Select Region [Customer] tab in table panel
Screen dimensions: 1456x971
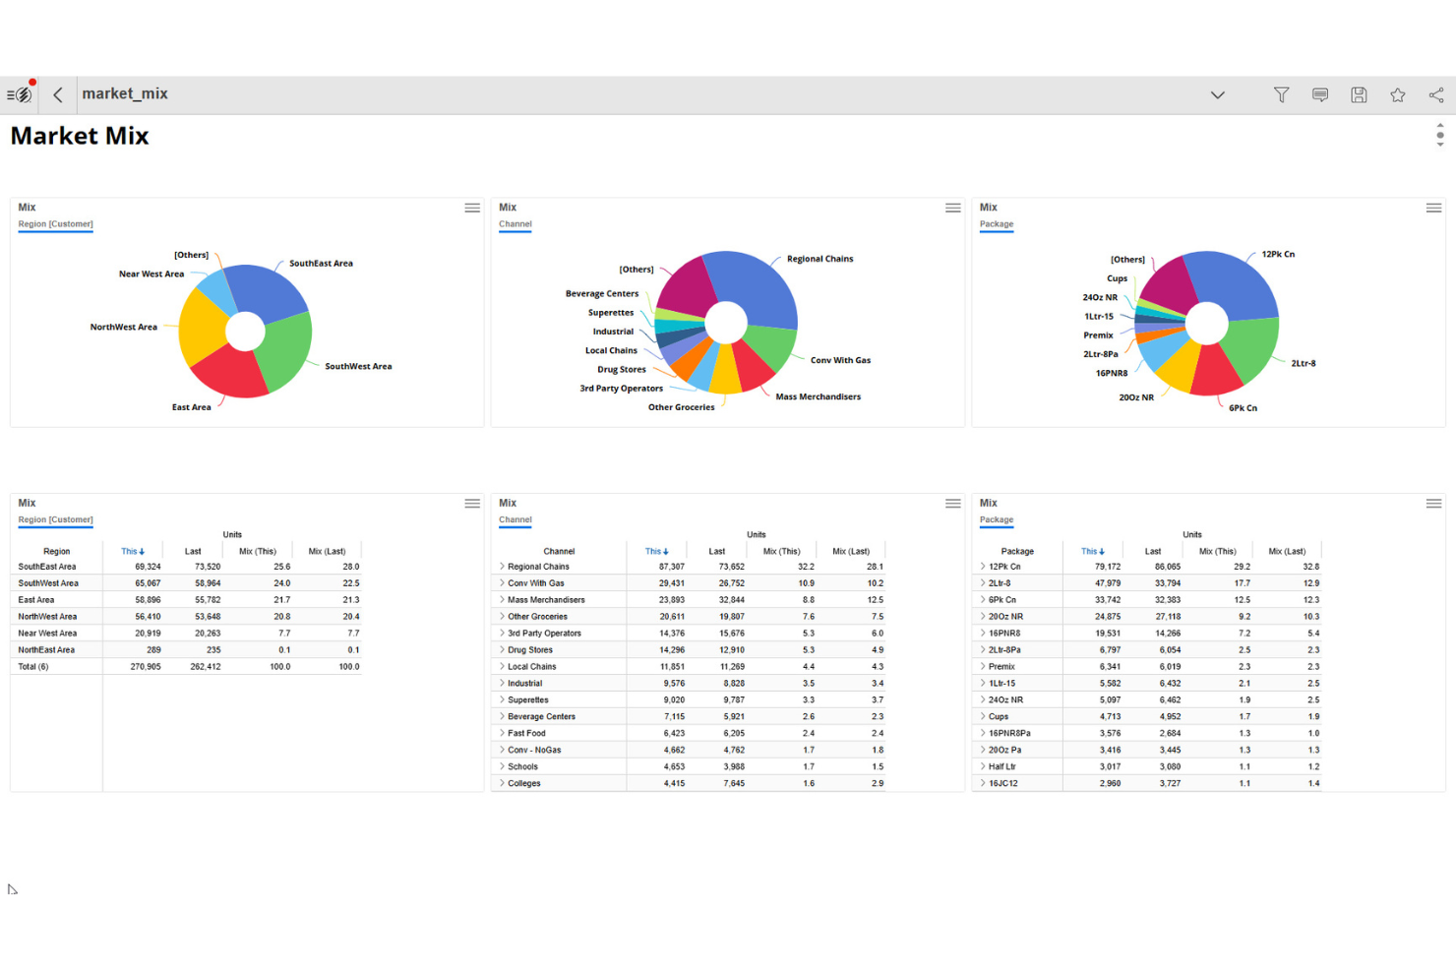(x=55, y=519)
